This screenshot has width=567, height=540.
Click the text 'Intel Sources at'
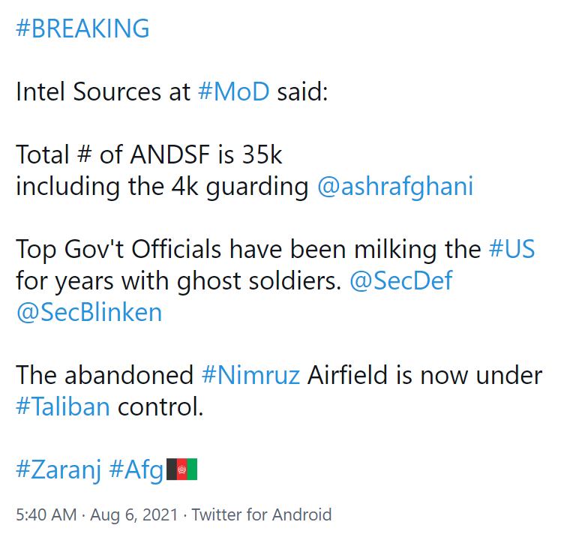[x=103, y=93]
